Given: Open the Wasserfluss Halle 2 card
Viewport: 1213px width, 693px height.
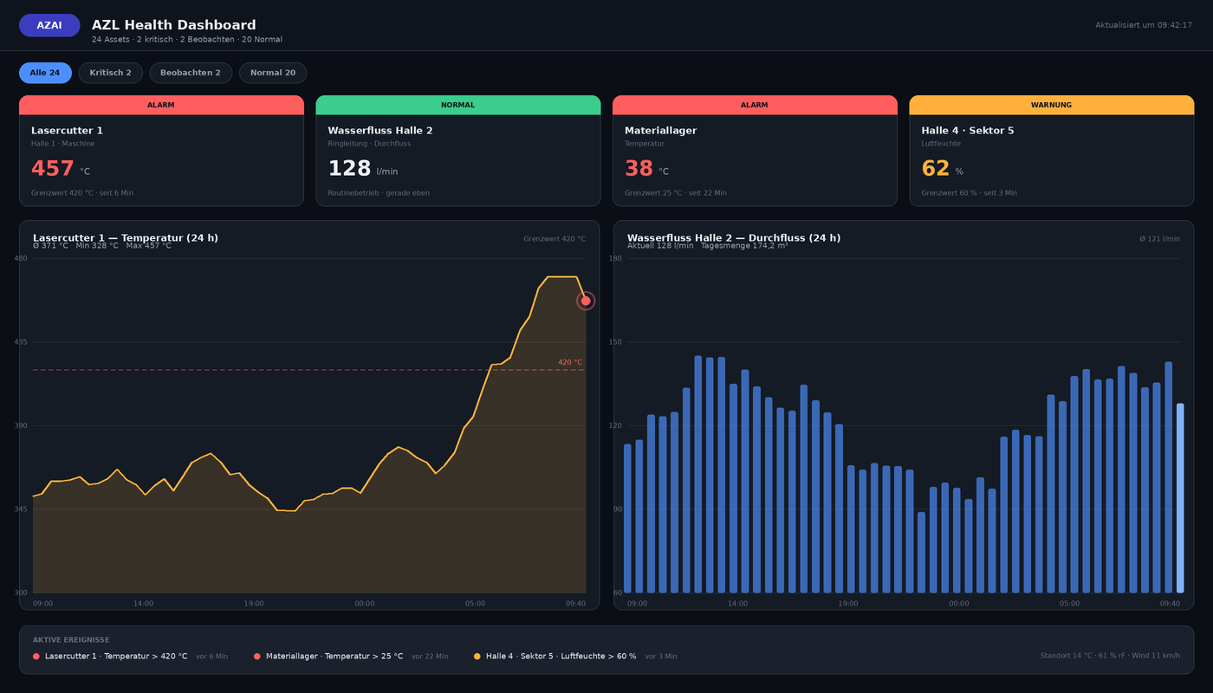Looking at the screenshot, I should [457, 151].
